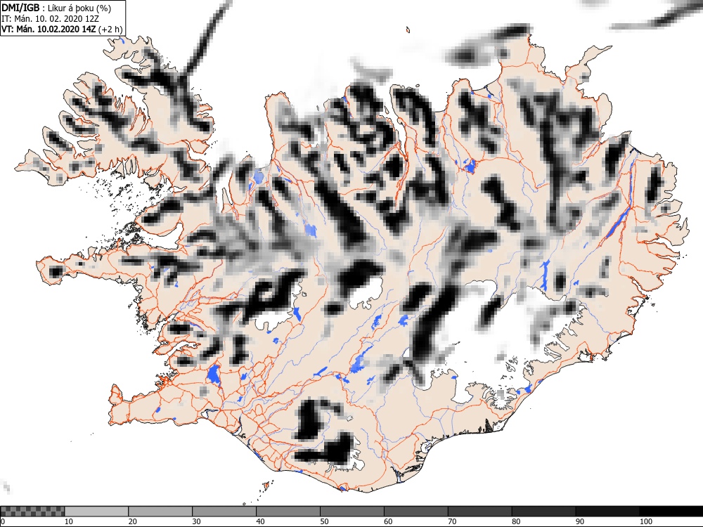Pick the checkered 0–10 % legend swatch
The image size is (703, 527).
coord(32,512)
